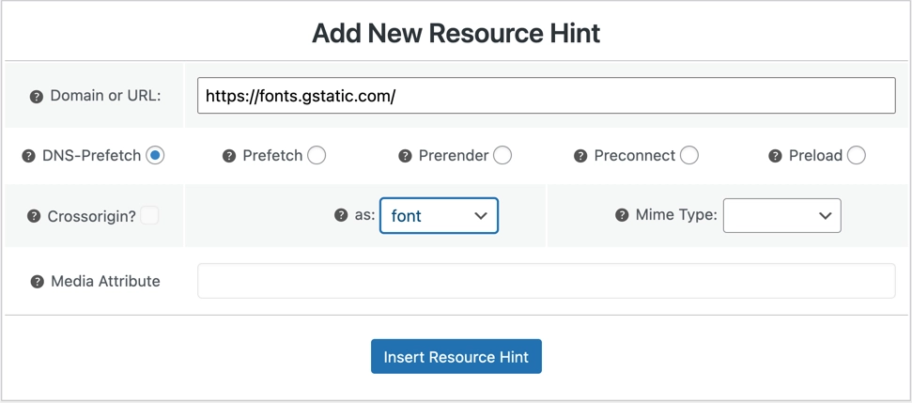The image size is (912, 403).
Task: Click help icon beside Mime Type label
Action: click(x=622, y=215)
